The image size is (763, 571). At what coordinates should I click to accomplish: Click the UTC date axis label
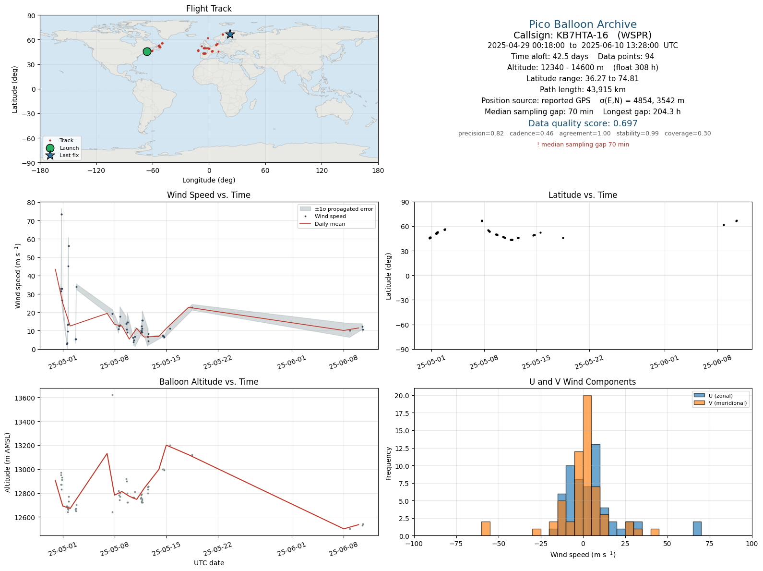(x=209, y=563)
